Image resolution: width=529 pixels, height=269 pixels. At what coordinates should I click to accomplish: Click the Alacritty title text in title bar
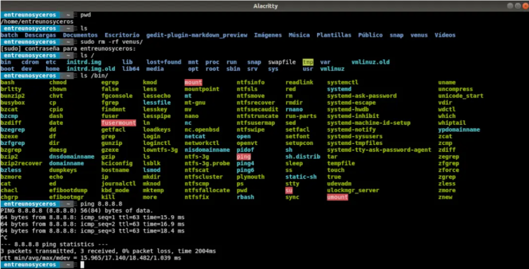[x=265, y=6]
